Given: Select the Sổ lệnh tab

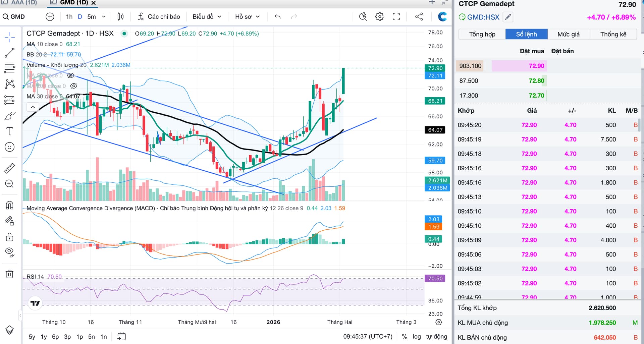Looking at the screenshot, I should click(527, 34).
